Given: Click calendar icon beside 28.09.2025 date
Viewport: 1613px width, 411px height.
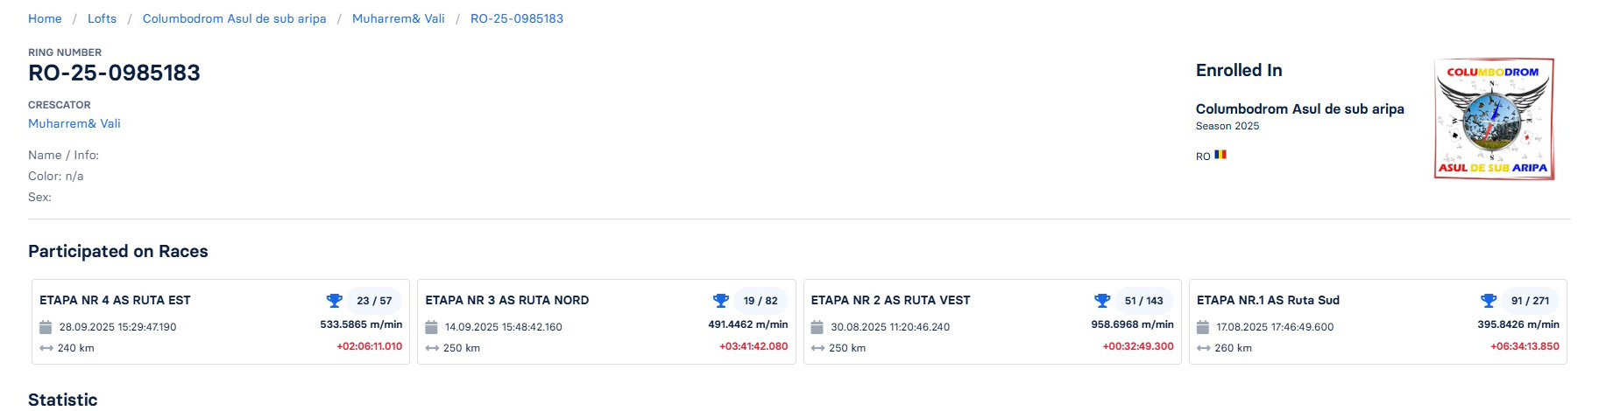Looking at the screenshot, I should tap(46, 327).
